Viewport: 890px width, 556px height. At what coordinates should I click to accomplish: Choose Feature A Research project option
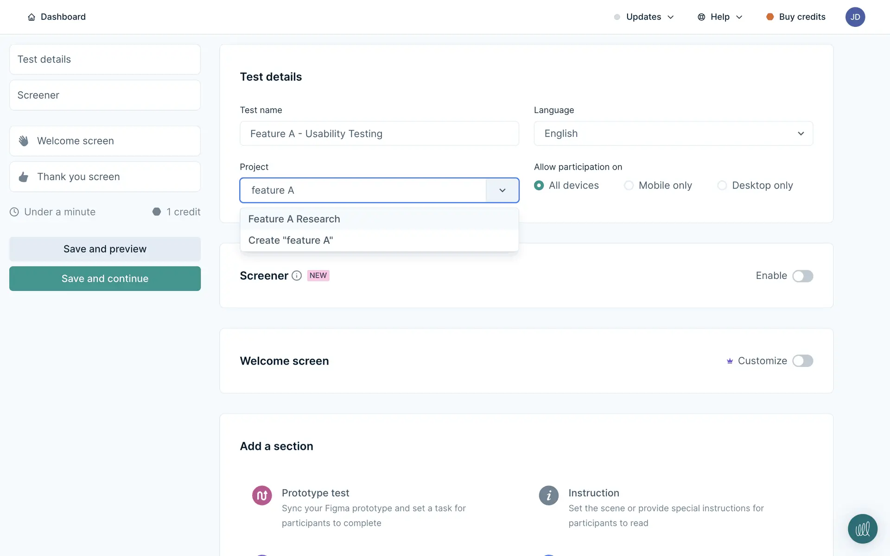[294, 219]
